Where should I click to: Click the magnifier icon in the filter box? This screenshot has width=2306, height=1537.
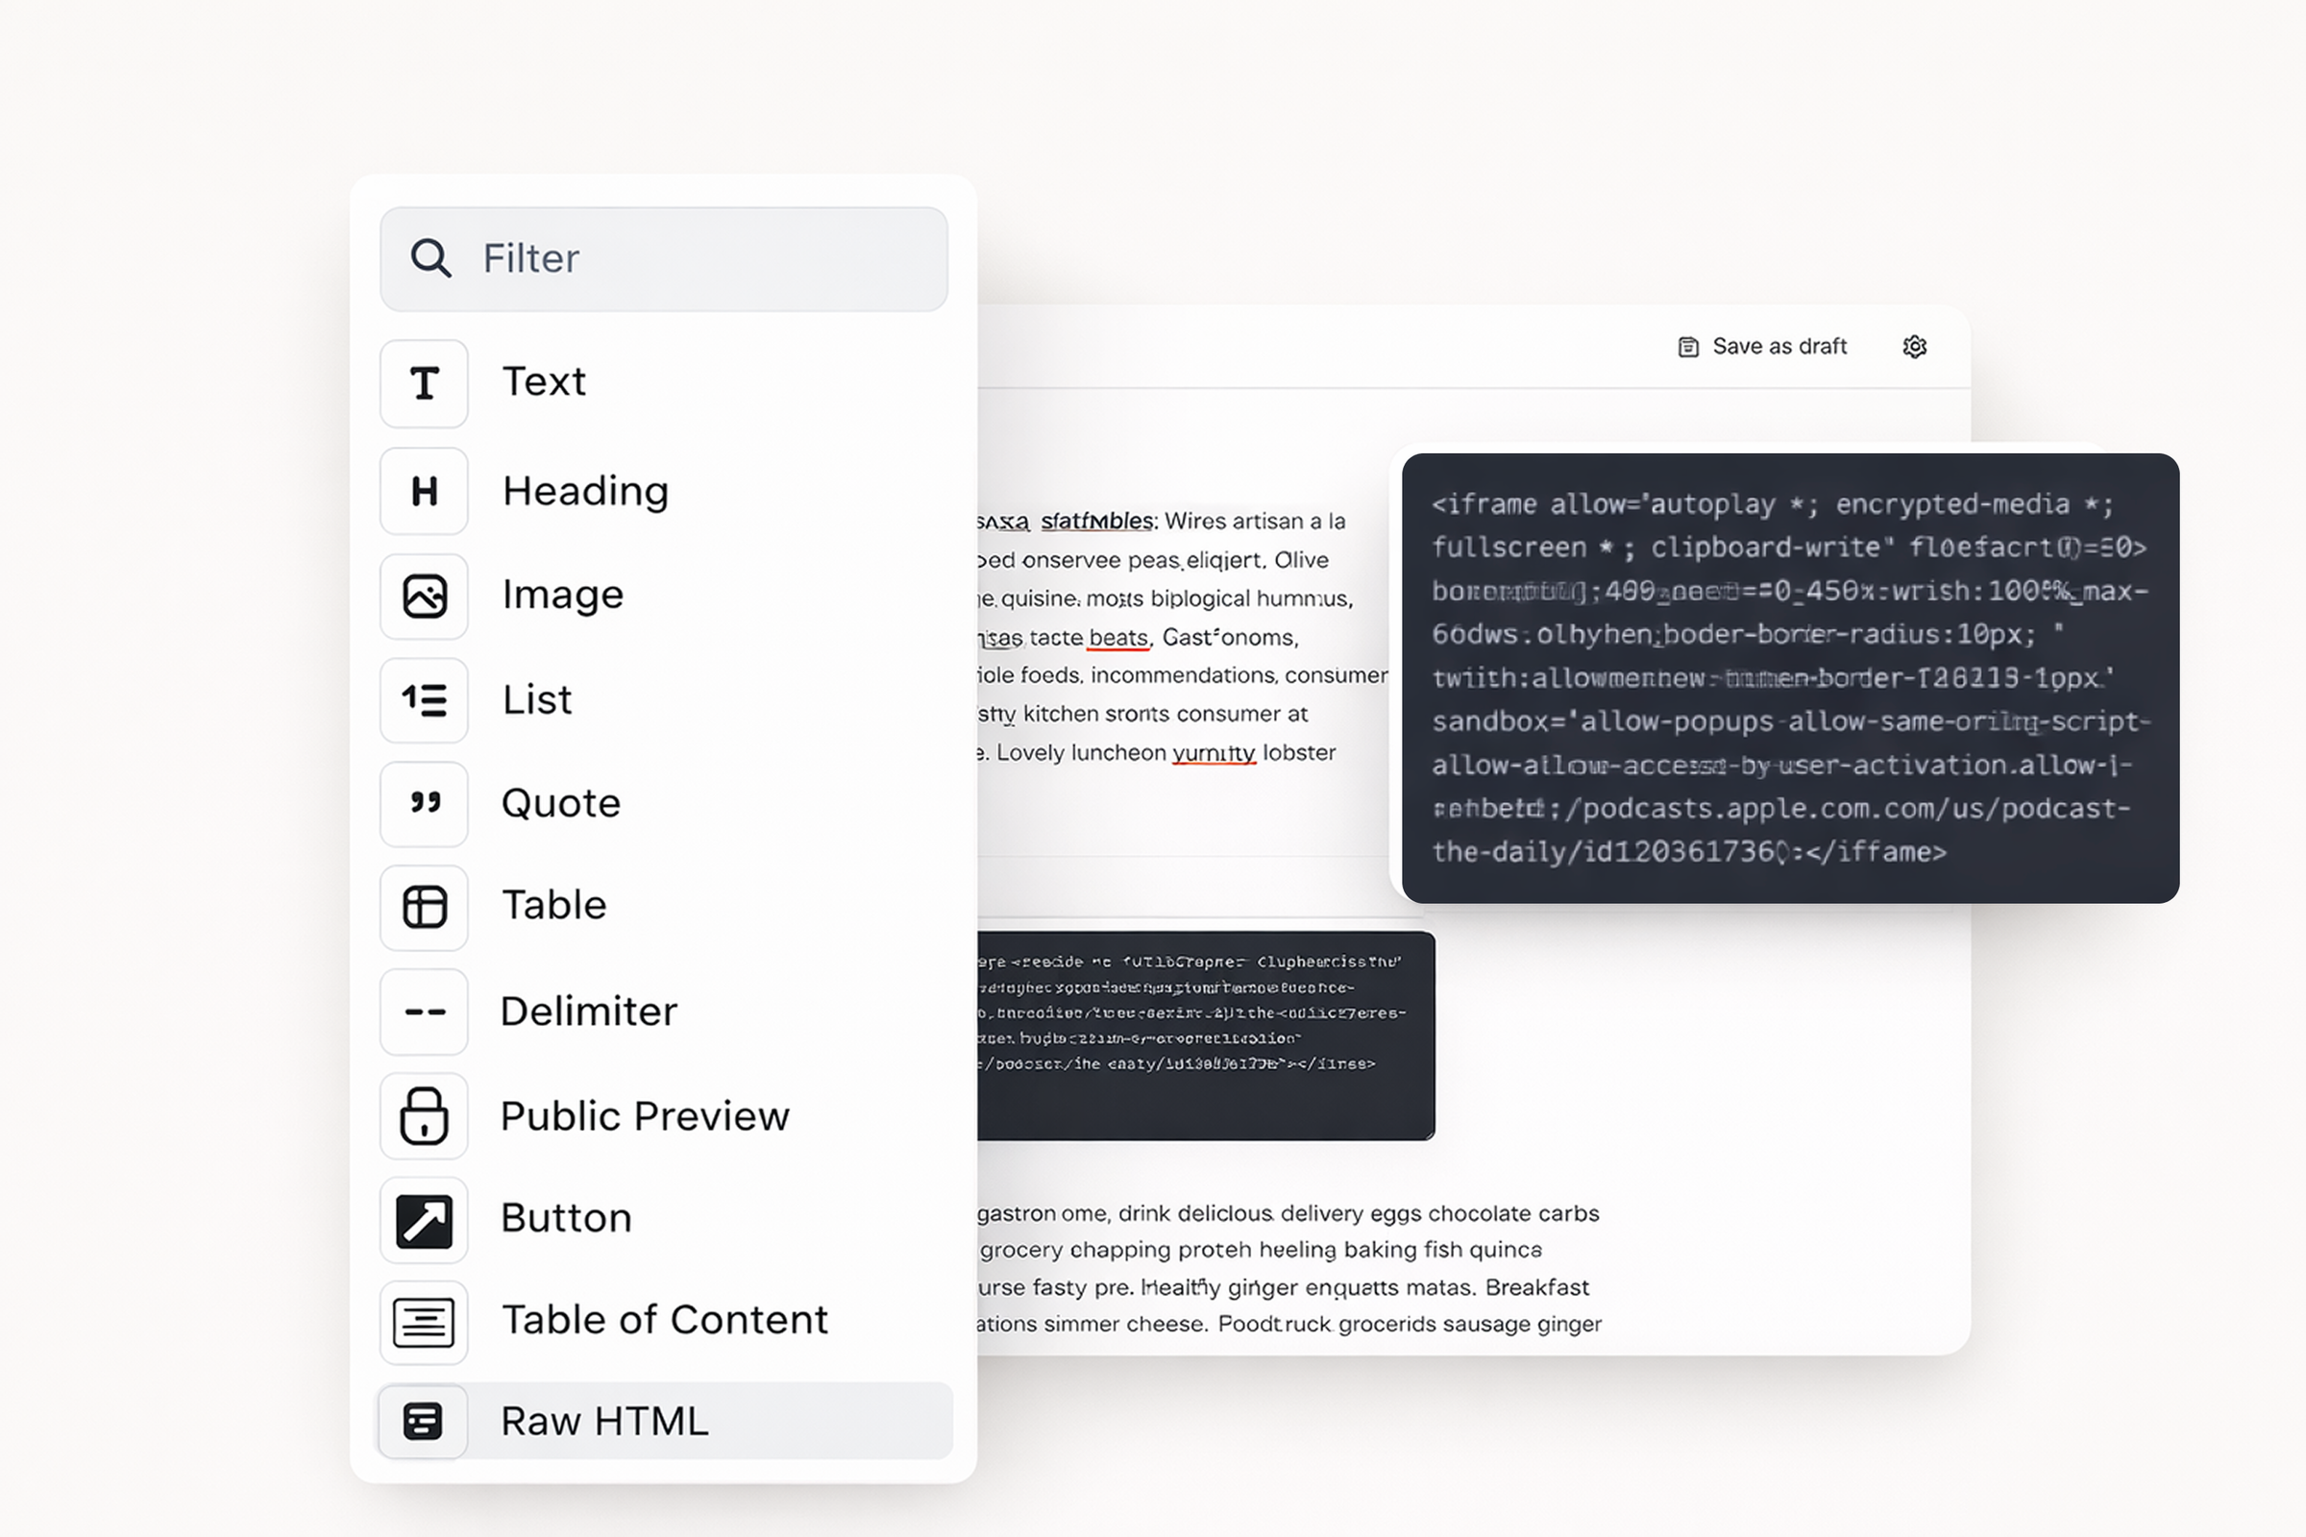point(430,258)
